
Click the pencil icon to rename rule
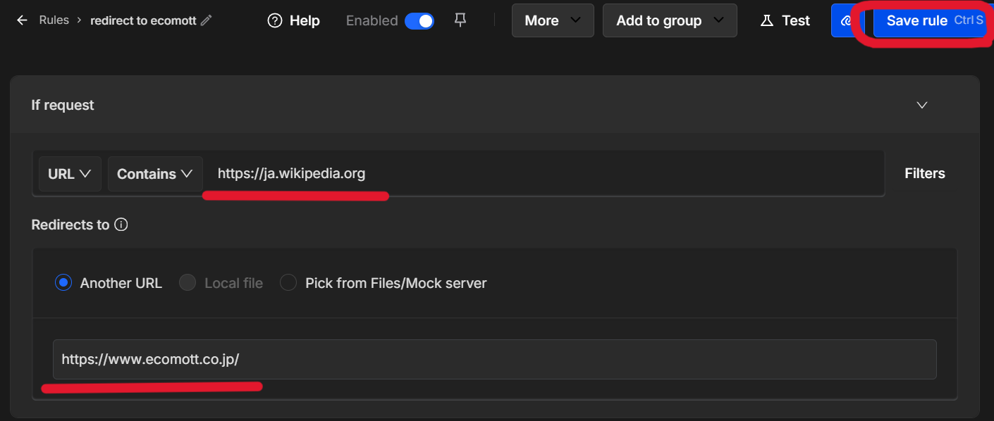pos(206,20)
